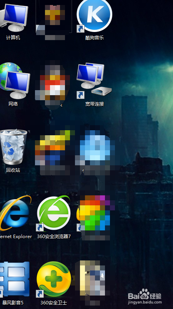Click the 360安全卫士 label text
The width and height of the screenshot is (173, 309).
(x=54, y=302)
